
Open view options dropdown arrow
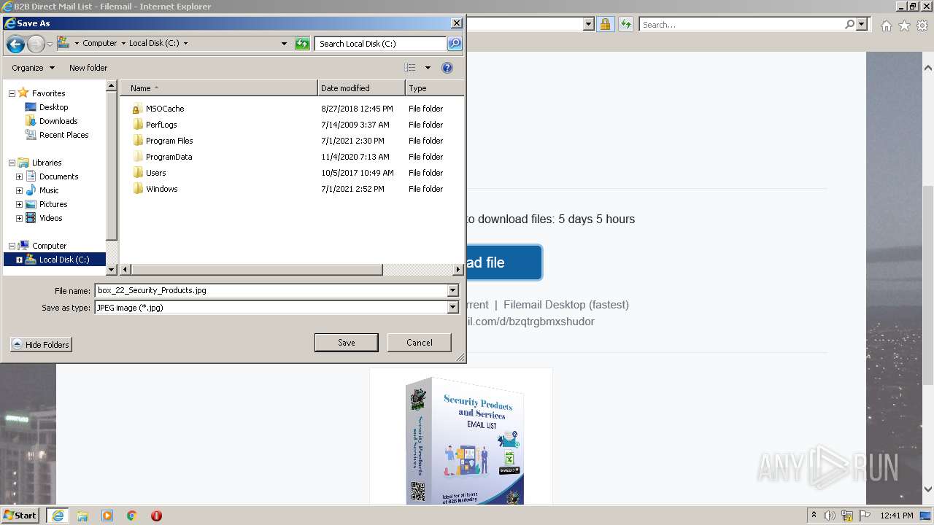point(428,68)
